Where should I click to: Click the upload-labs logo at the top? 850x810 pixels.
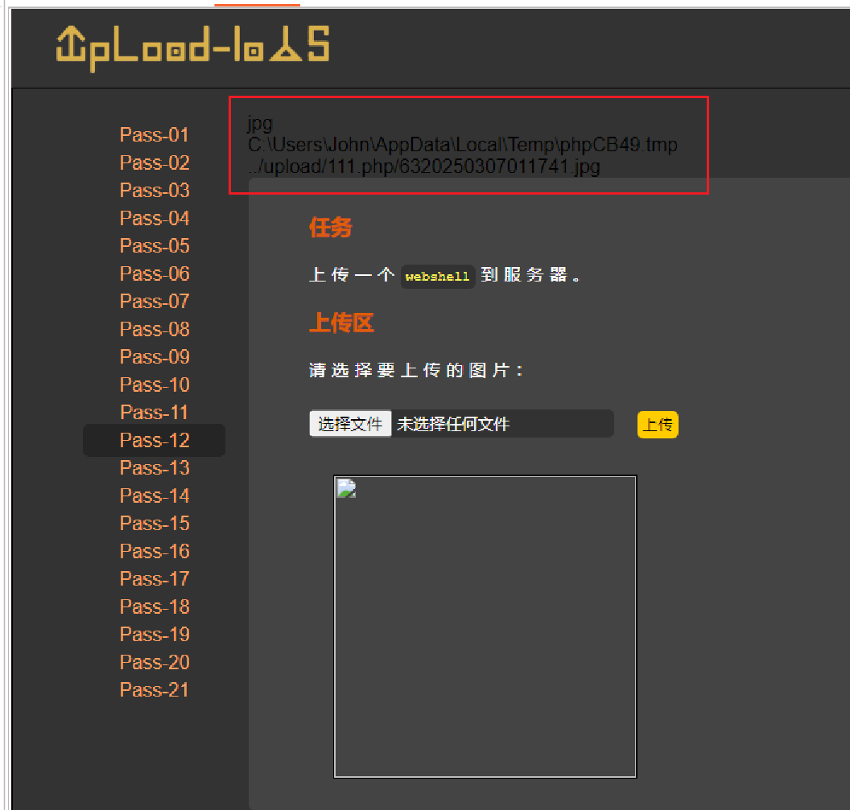[193, 48]
